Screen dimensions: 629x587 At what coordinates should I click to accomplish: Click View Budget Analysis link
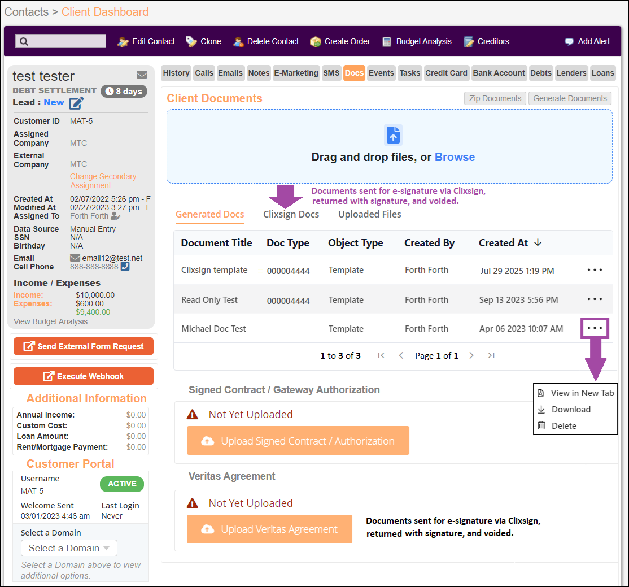51,321
